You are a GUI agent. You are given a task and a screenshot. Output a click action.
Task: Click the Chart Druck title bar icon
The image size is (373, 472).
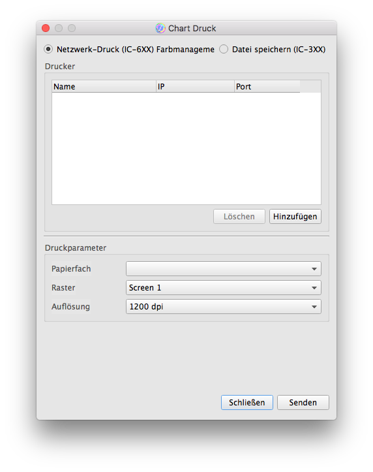click(160, 28)
